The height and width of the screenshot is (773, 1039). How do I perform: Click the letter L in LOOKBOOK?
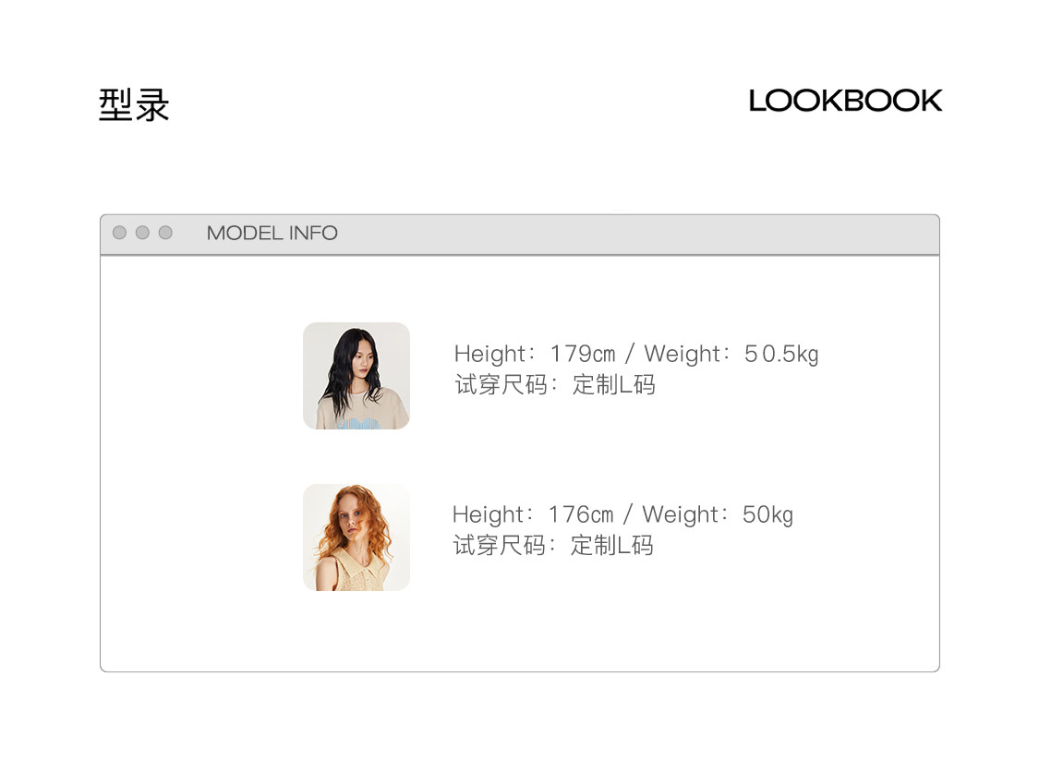click(756, 102)
